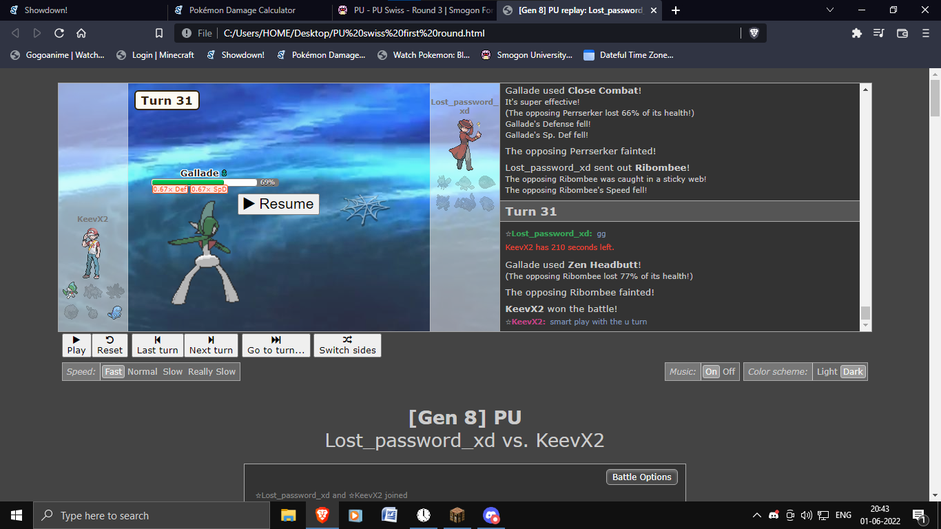Click the blue Pokémon icon in KeevX2's team
The width and height of the screenshot is (941, 529).
click(x=115, y=312)
